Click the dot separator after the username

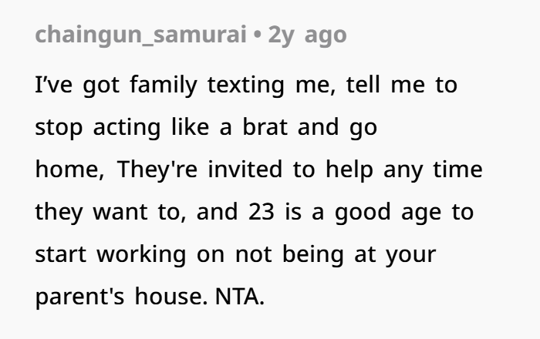257,35
